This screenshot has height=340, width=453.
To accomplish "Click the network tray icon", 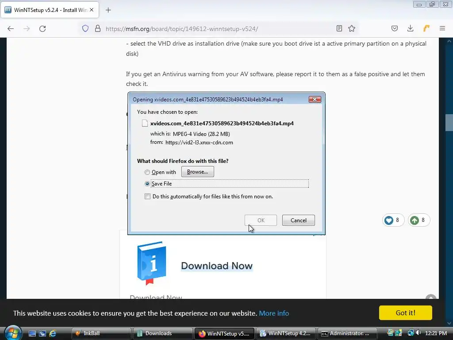I will pyautogui.click(x=411, y=333).
